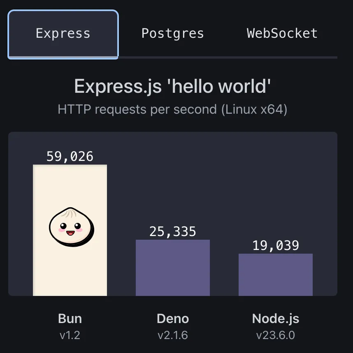
Task: Click the Bun mascot's mouth
Action: click(x=70, y=233)
